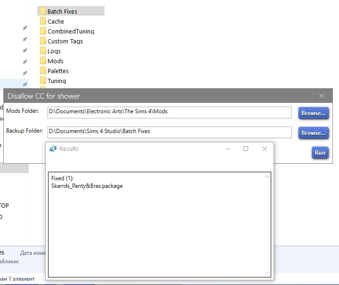Viewport: 339px width, 285px height.
Task: Click the Skarrds_Panty&Bras.package result line
Action: [87, 186]
